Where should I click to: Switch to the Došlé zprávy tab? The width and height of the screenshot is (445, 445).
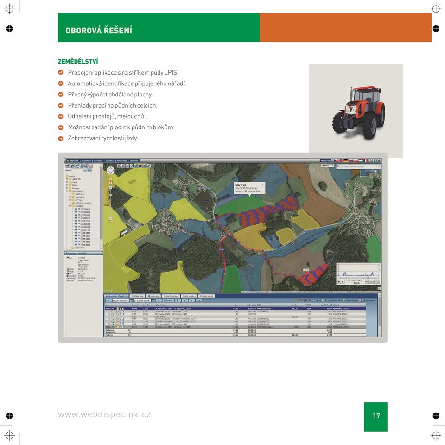click(189, 296)
